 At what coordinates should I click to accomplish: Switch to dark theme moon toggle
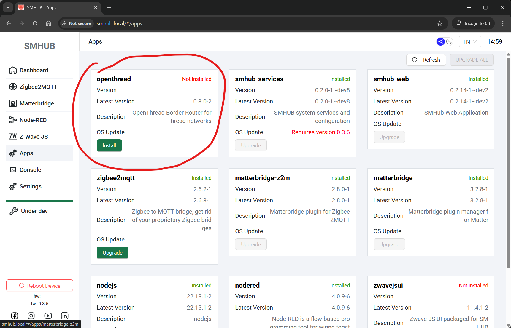coord(449,42)
